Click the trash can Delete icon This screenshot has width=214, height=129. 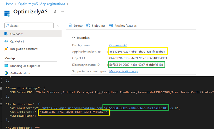pyautogui.click(x=70, y=25)
